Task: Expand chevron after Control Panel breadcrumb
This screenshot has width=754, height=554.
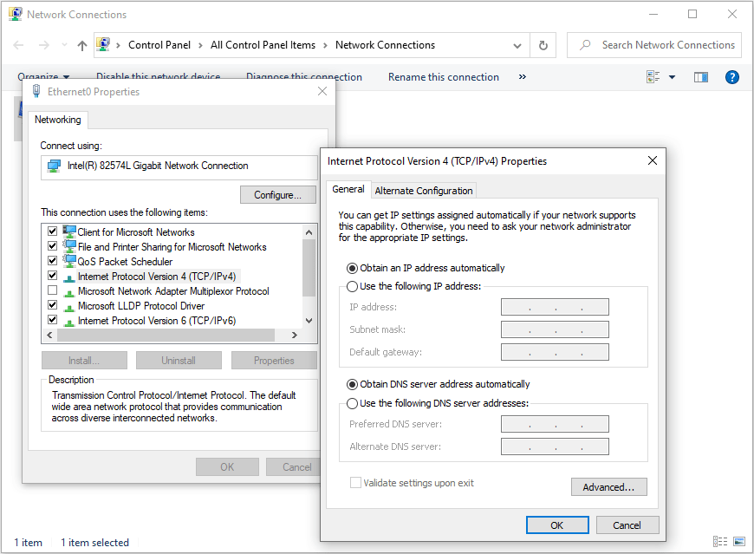Action: click(x=200, y=45)
